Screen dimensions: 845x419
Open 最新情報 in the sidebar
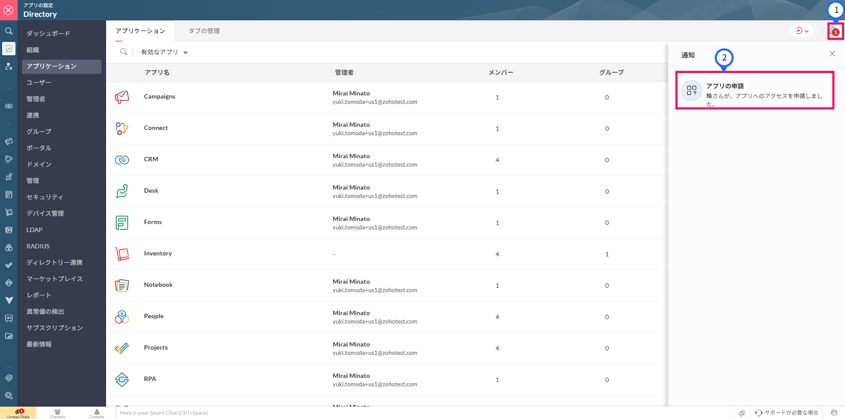click(62, 344)
